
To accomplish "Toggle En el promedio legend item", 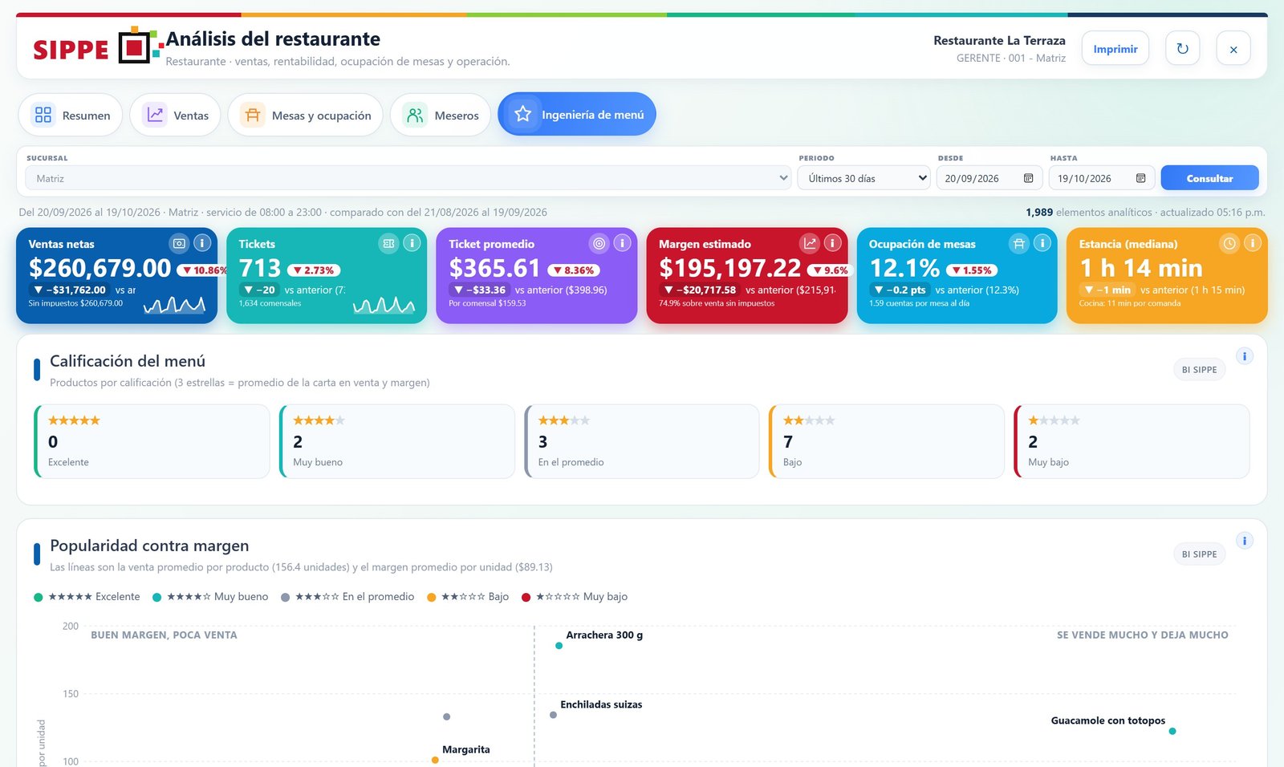I will (347, 597).
